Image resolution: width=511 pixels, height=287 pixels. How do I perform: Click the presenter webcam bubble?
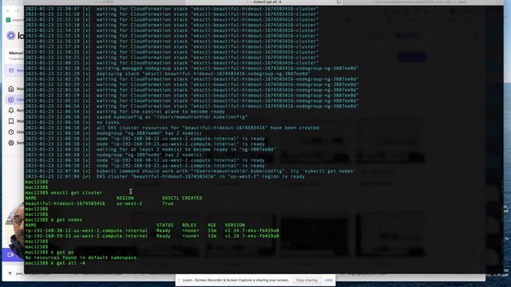(14, 230)
